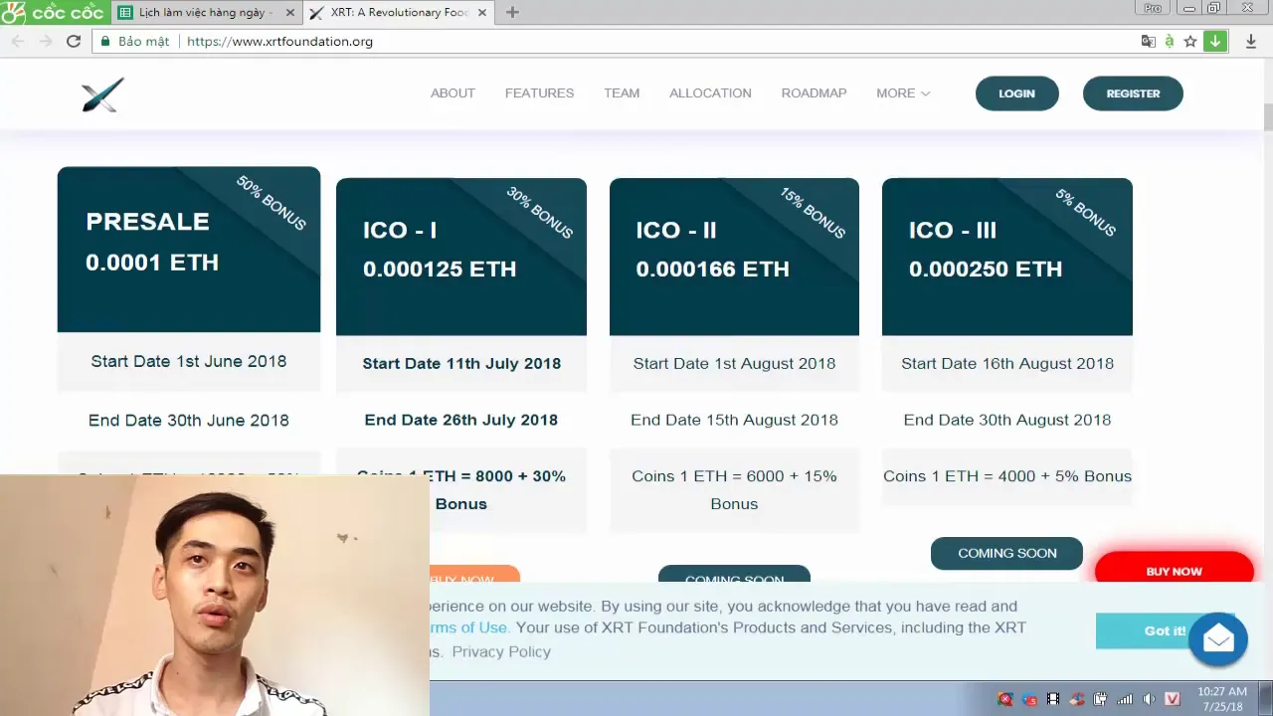1273x716 pixels.
Task: Click the ICO - III 0.000250 ETH card header
Action: point(1006,257)
